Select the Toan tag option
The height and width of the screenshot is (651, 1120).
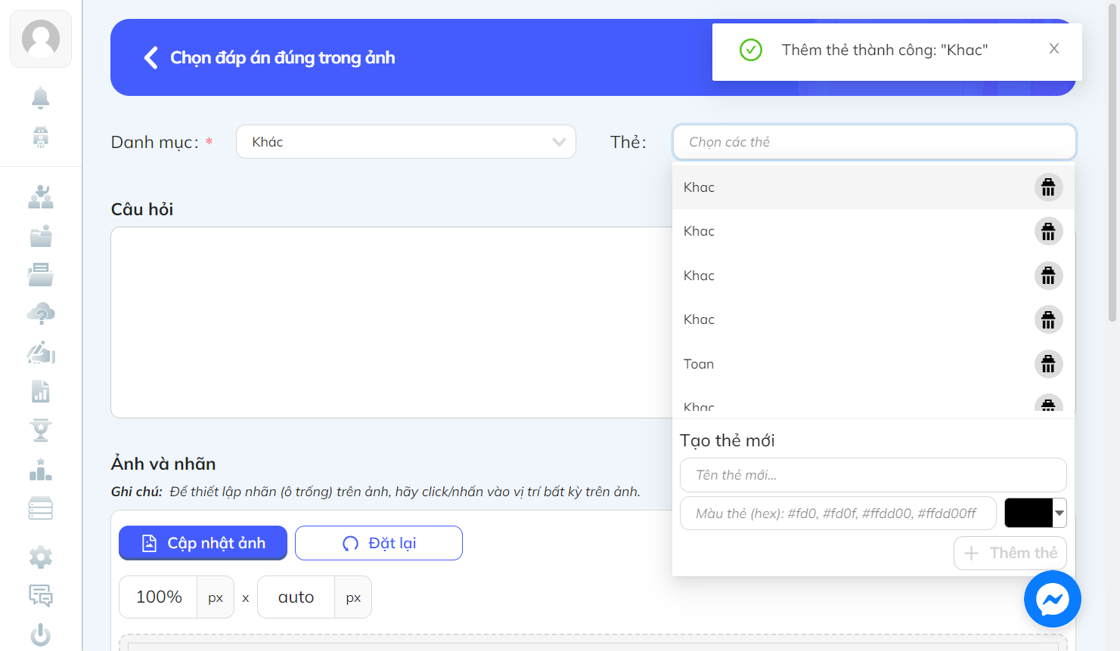pyautogui.click(x=873, y=364)
